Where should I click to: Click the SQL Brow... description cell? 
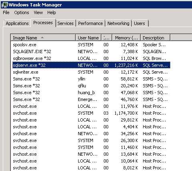[x=154, y=58]
